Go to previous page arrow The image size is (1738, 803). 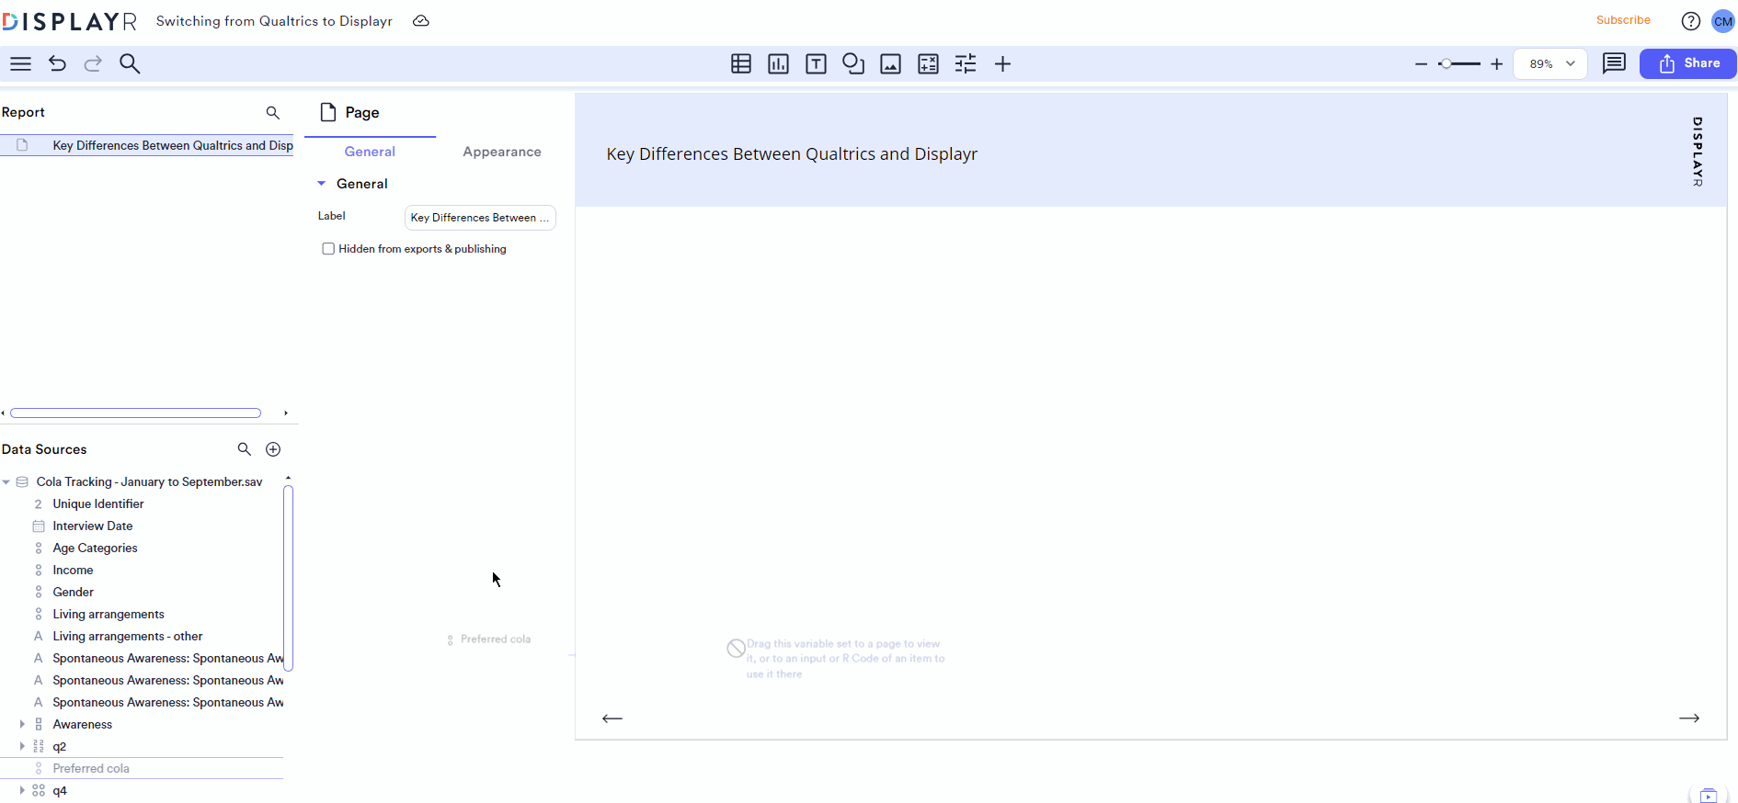[x=612, y=718]
